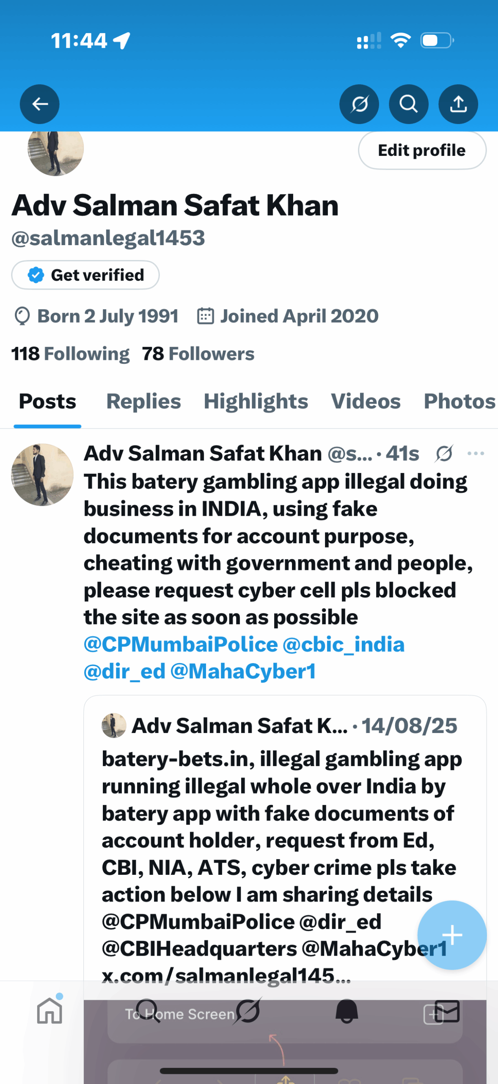Tap the back arrow button
Image resolution: width=498 pixels, height=1084 pixels.
click(40, 104)
